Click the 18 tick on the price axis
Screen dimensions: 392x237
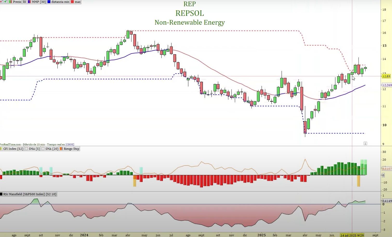384,10
